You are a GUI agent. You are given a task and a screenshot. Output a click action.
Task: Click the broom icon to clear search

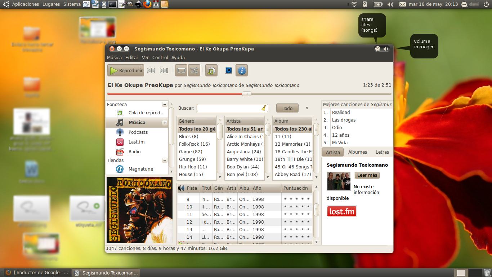264,108
